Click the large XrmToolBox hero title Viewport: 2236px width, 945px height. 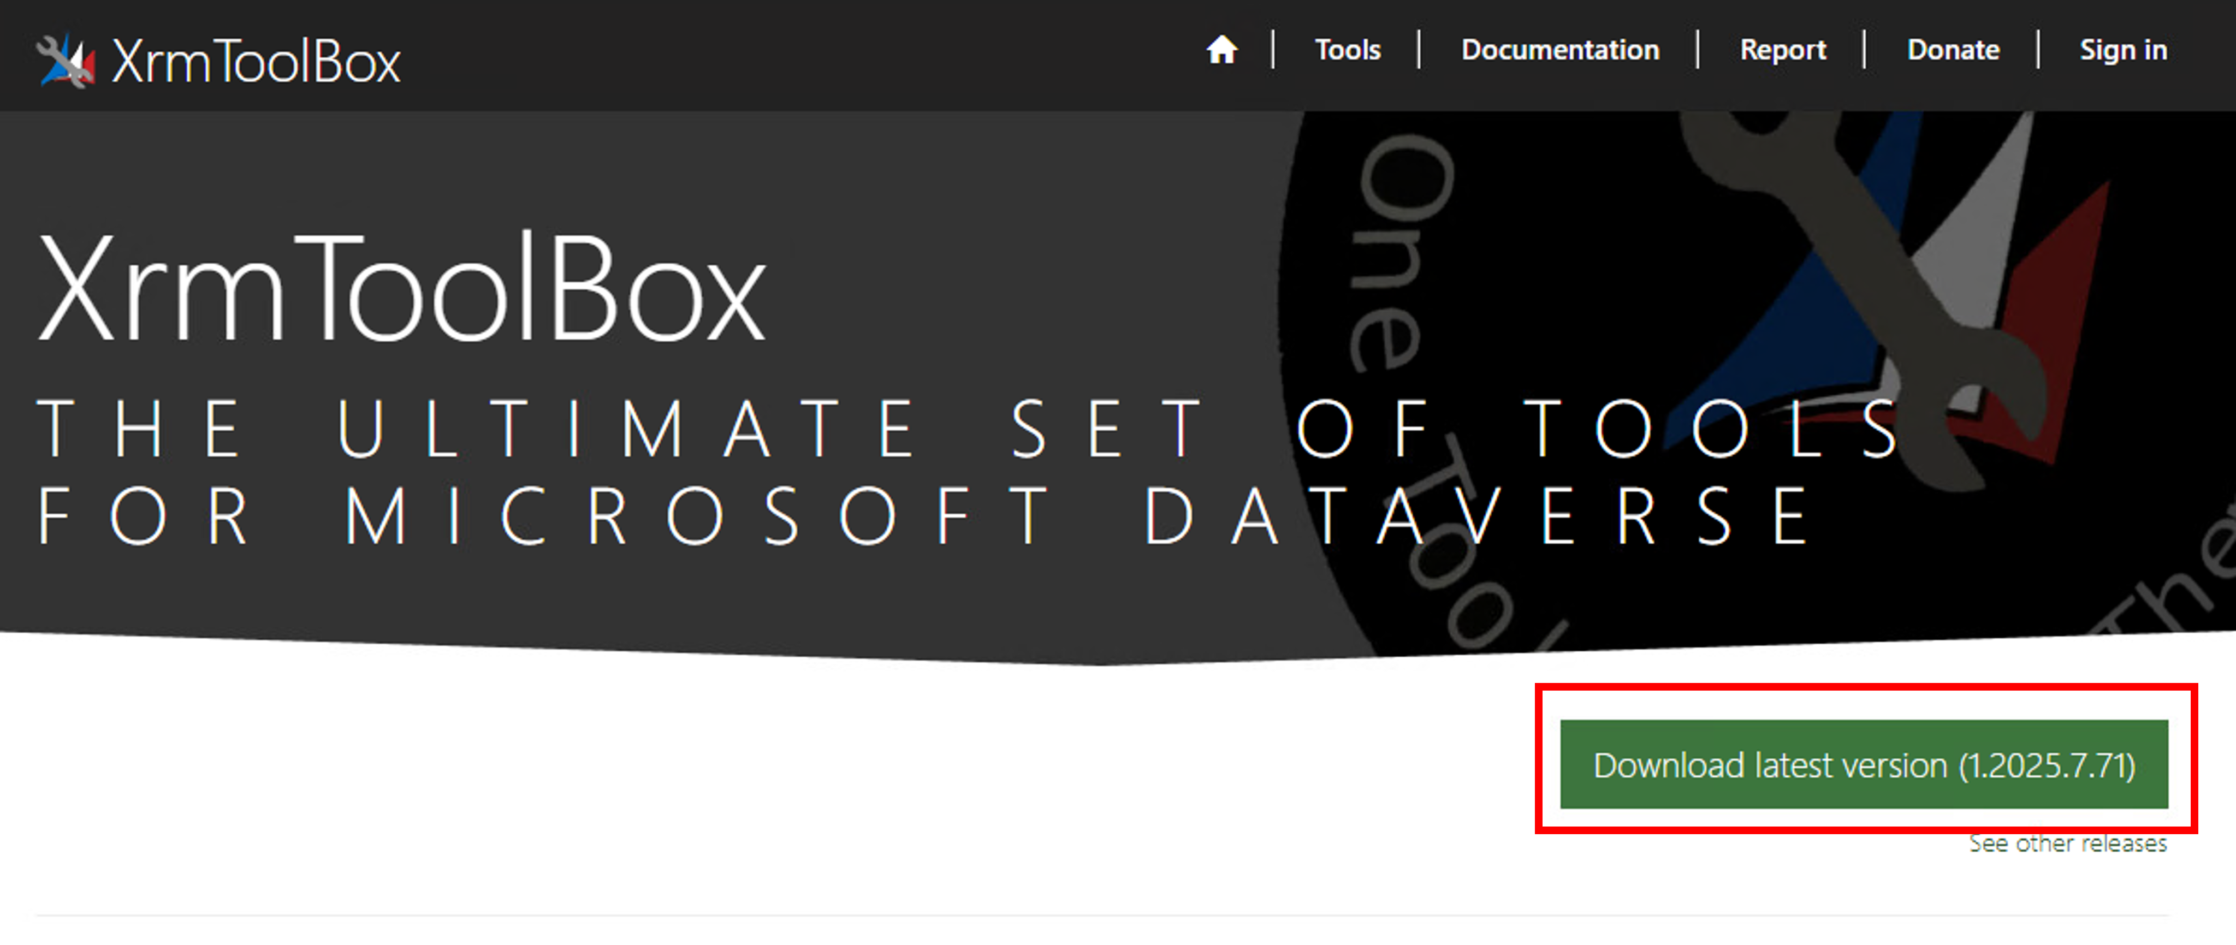[x=402, y=288]
